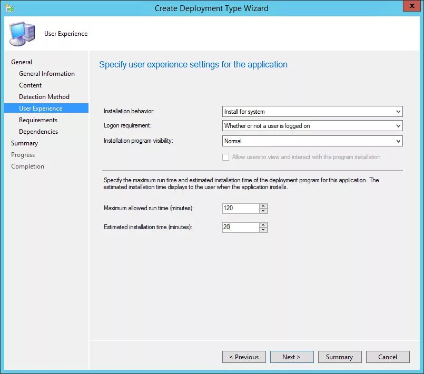Open Dependencies step in sidebar

[x=38, y=132]
